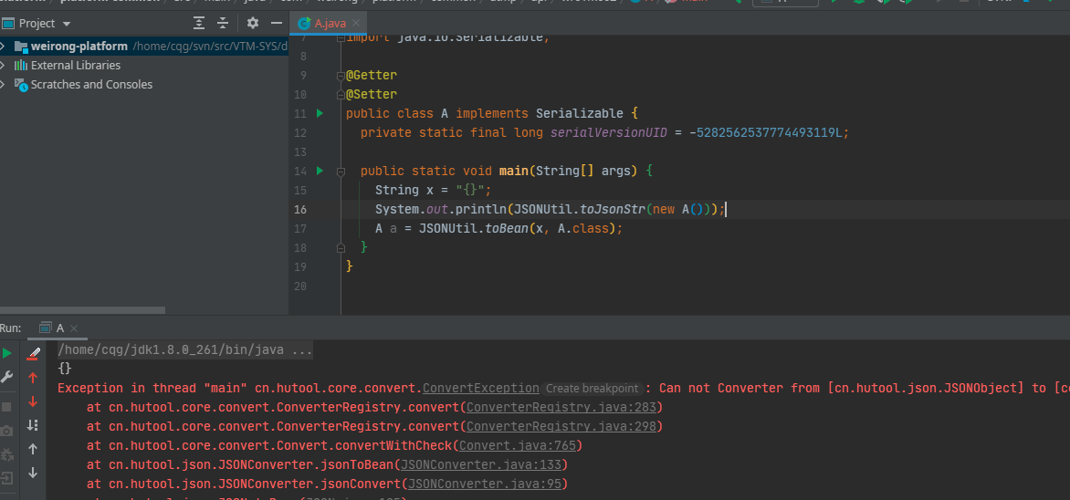
Task: Open run configuration dropdown in top toolbar
Action: (785, 2)
